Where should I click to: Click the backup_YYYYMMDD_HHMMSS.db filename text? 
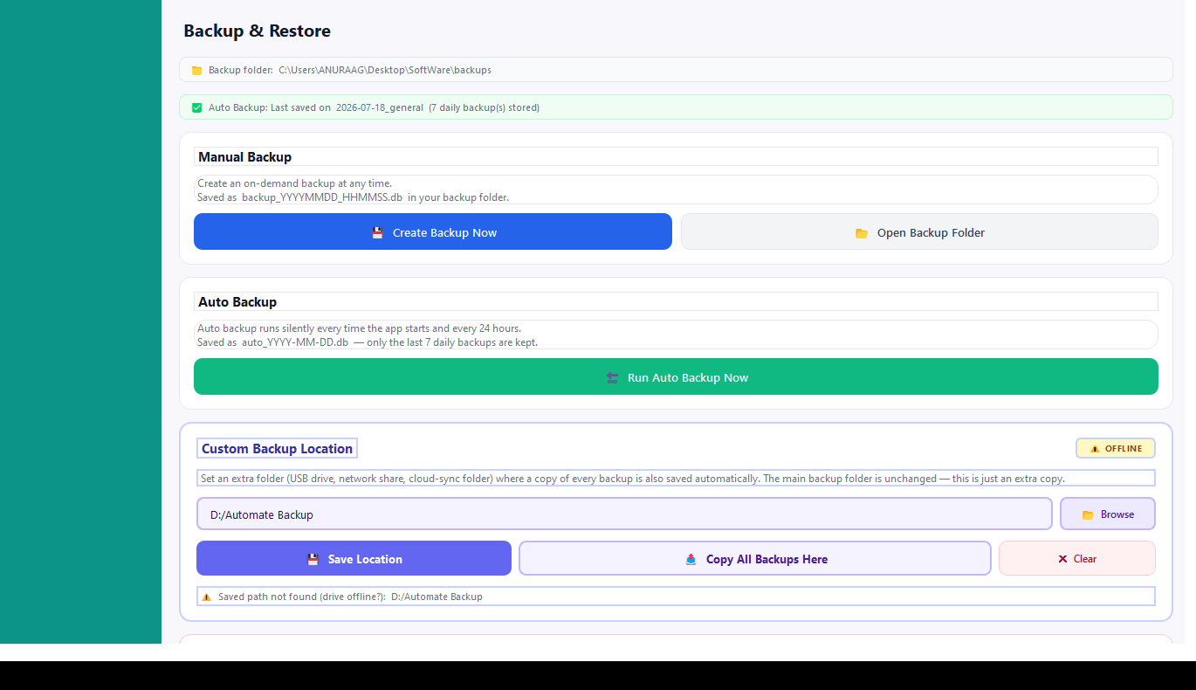pos(322,197)
